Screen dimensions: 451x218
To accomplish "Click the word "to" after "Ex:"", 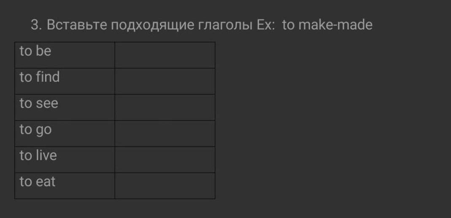I will point(288,25).
